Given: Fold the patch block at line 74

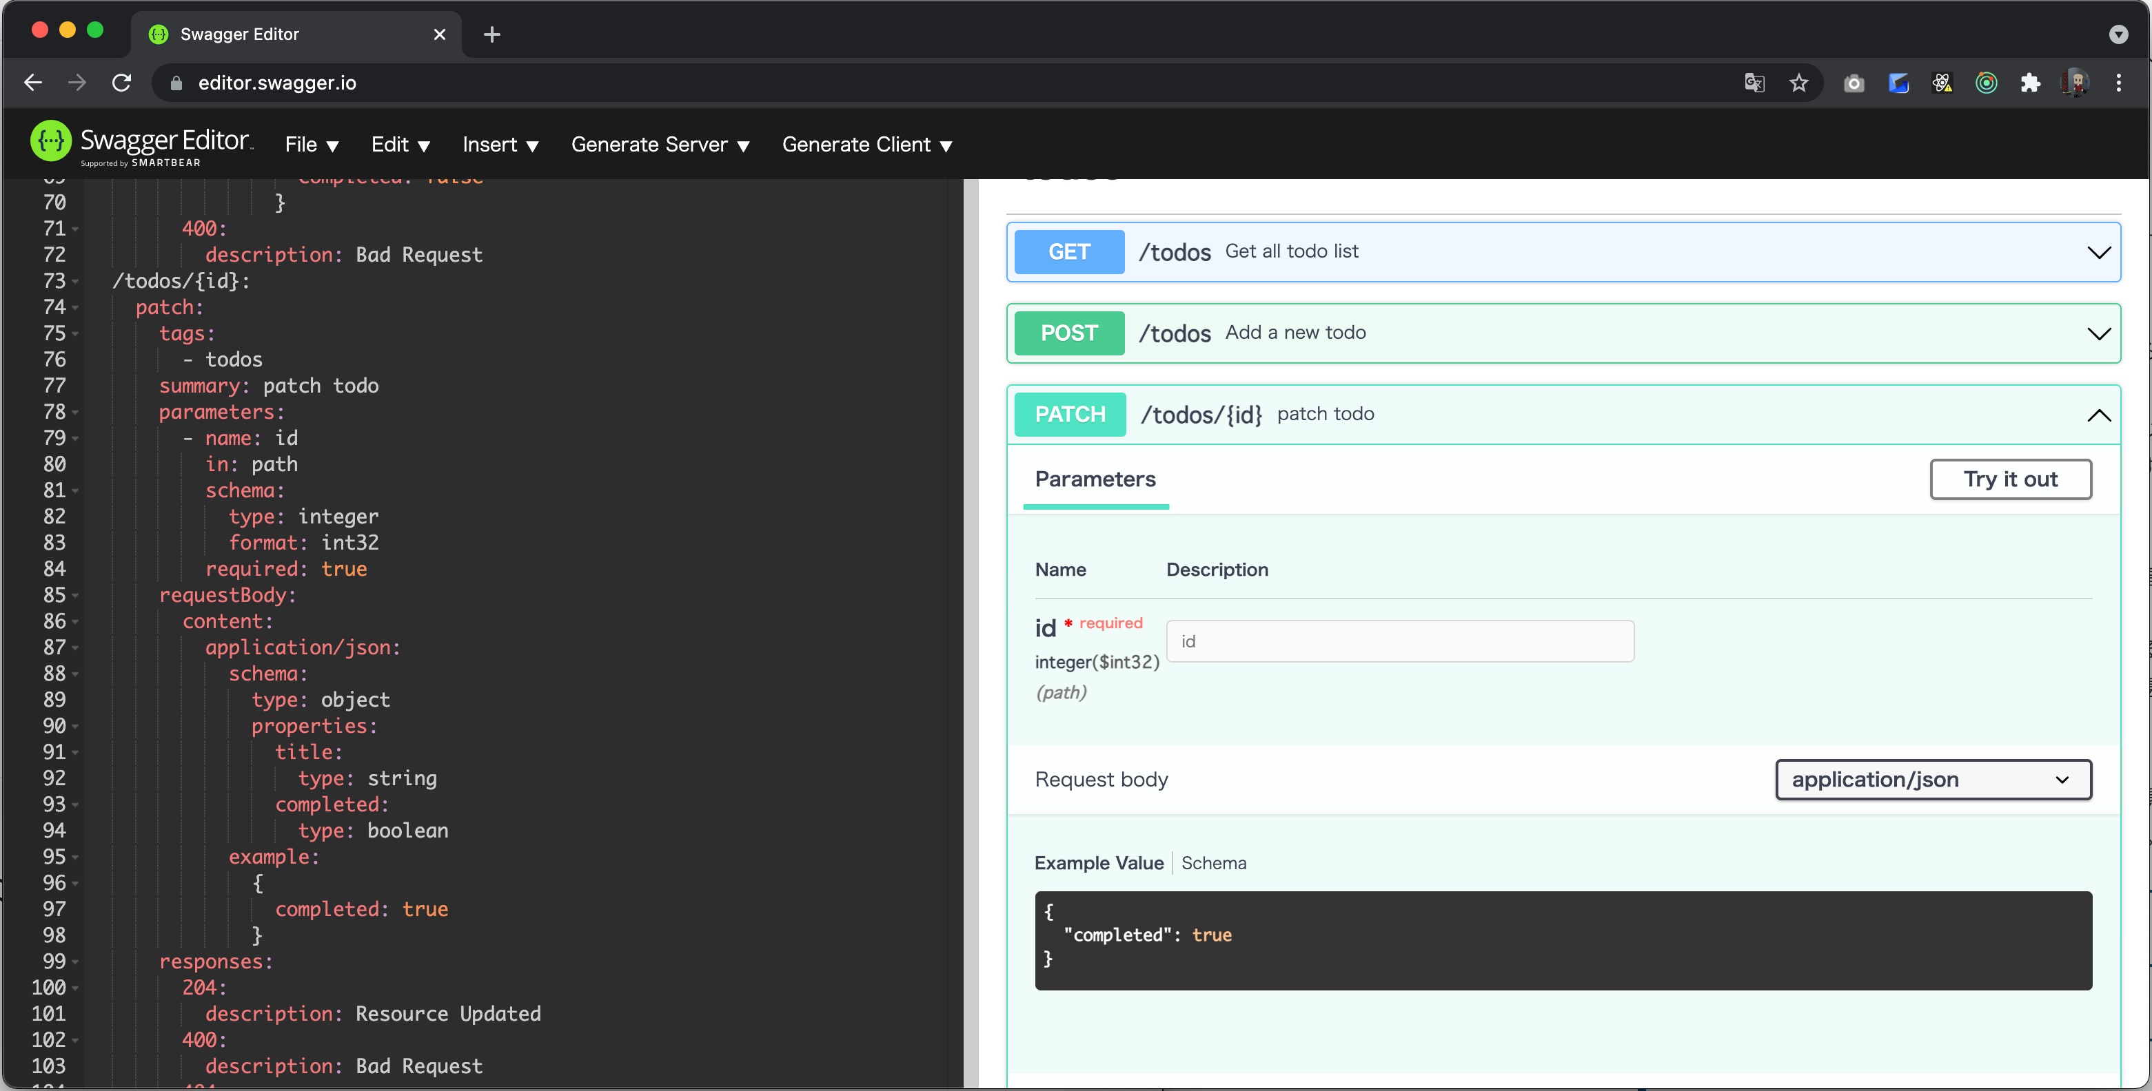Looking at the screenshot, I should point(75,307).
